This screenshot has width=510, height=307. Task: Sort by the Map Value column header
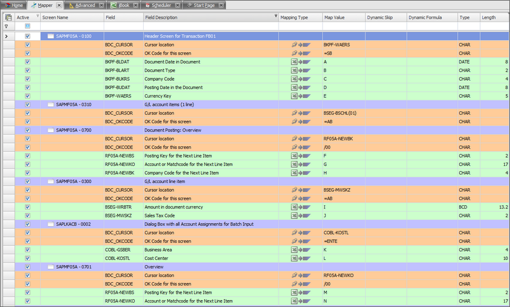coord(342,18)
